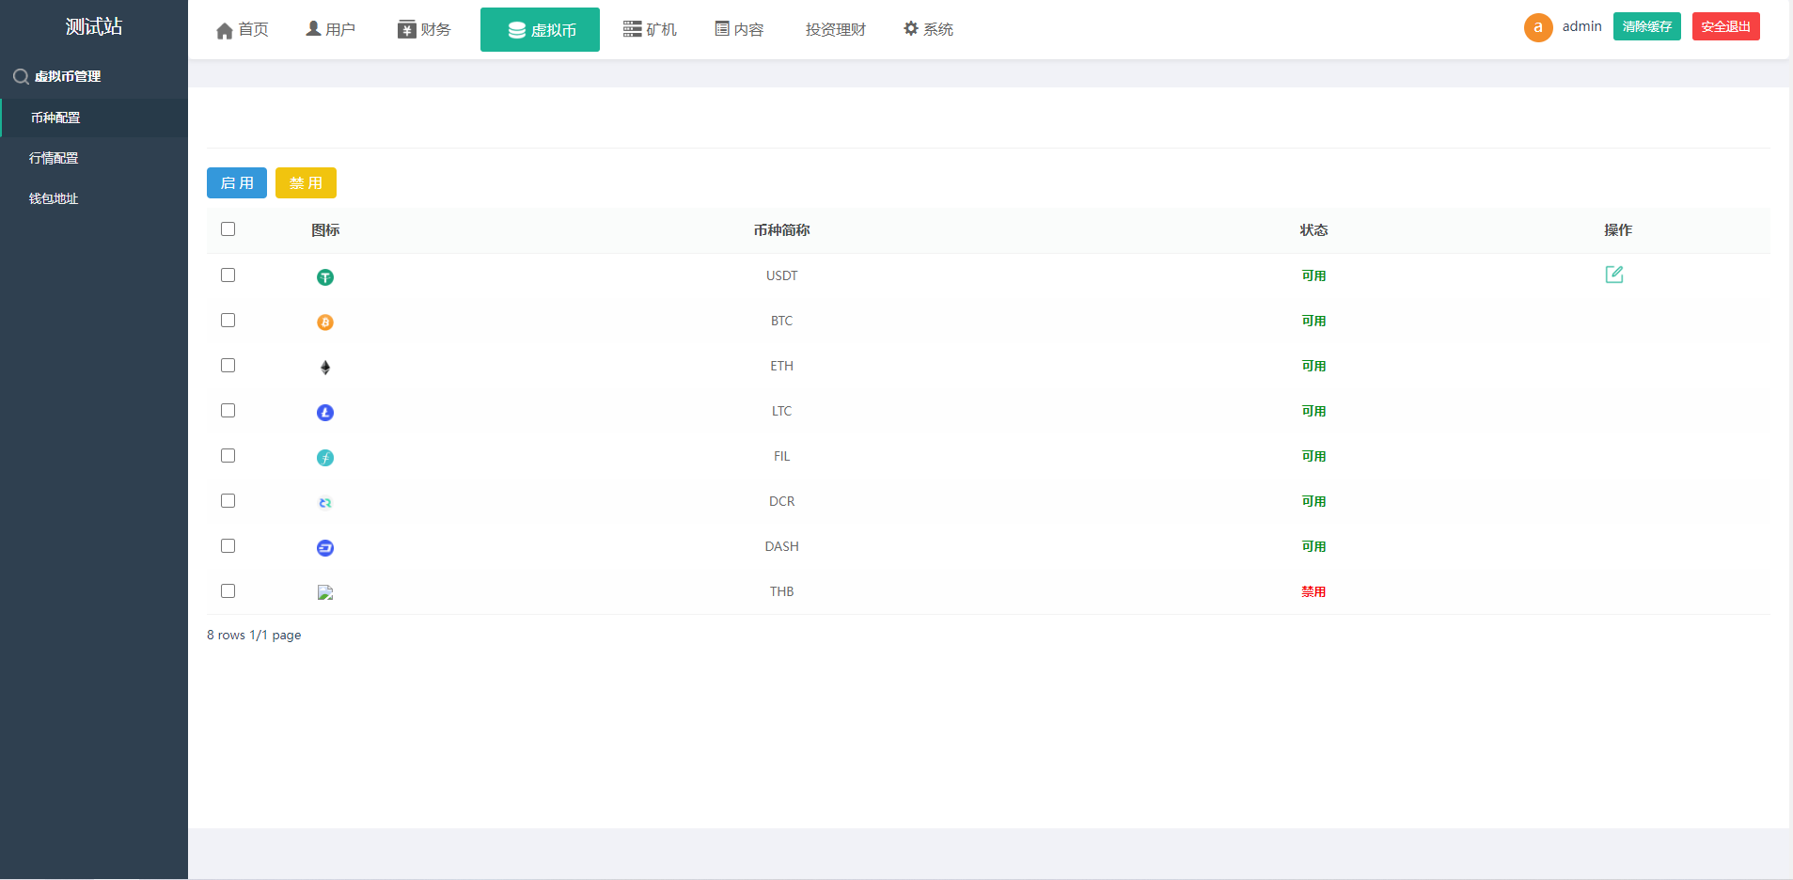Open 行情配置 in the sidebar
This screenshot has height=880, width=1793.
[54, 158]
